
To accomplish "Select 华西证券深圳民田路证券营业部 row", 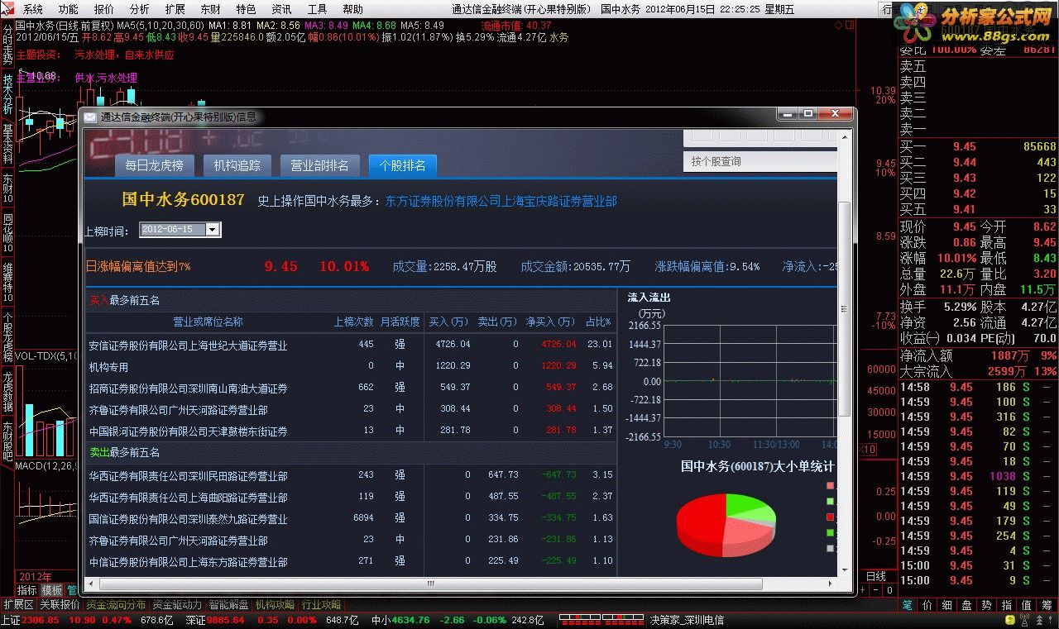I will click(x=351, y=475).
